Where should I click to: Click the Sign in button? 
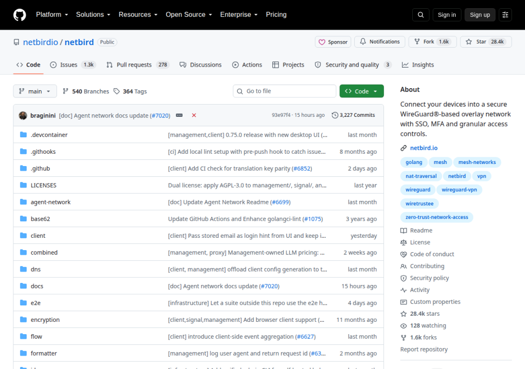(x=447, y=15)
